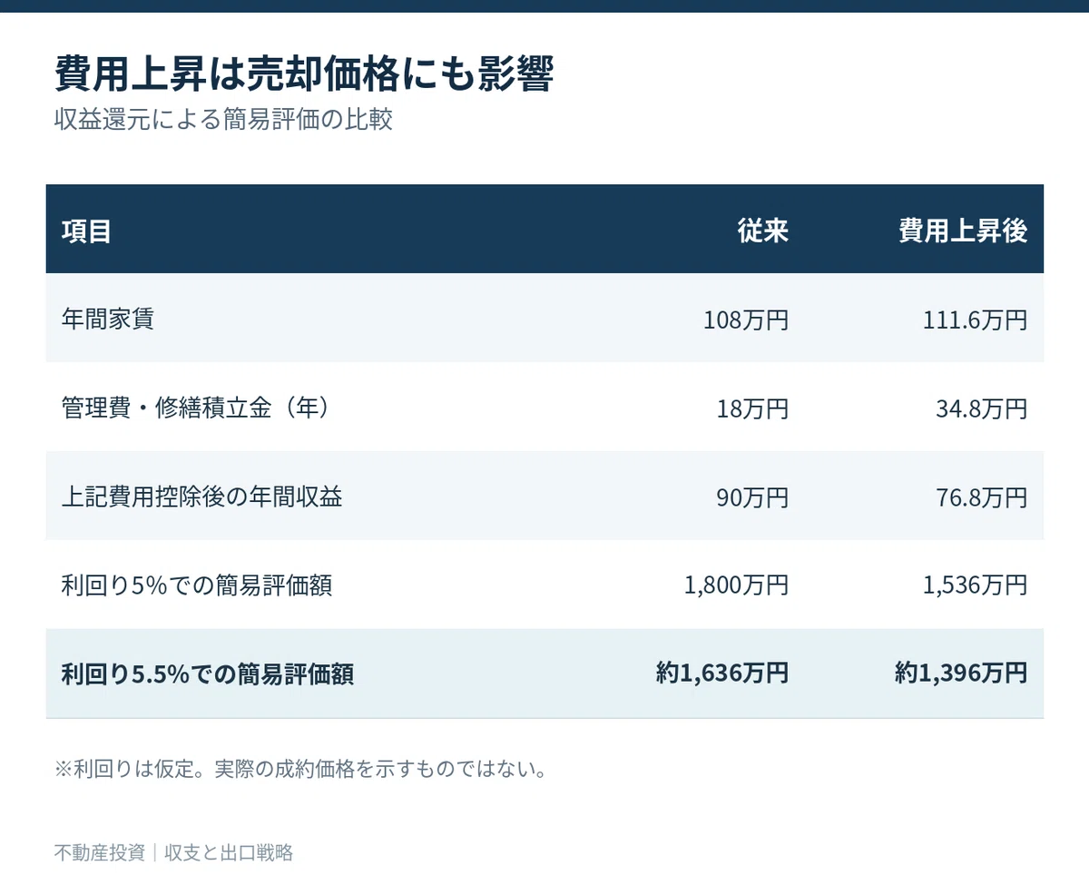
Task: Click the subtitle 収益還元による簡易評価の比較
Action: [223, 121]
